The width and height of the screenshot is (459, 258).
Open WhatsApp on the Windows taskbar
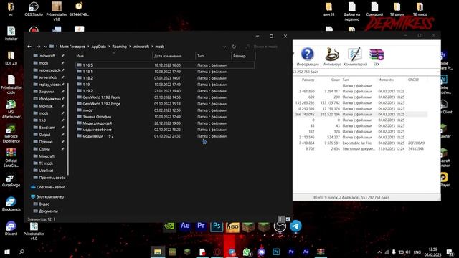pyautogui.click(x=247, y=252)
